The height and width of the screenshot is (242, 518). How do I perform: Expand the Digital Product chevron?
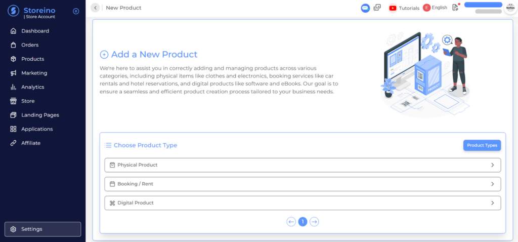coord(493,203)
